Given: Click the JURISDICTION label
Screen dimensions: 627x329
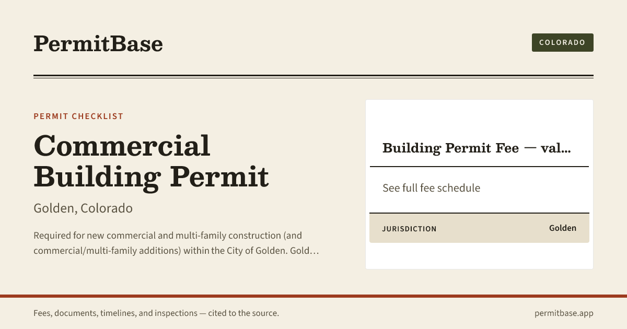Looking at the screenshot, I should pyautogui.click(x=409, y=229).
